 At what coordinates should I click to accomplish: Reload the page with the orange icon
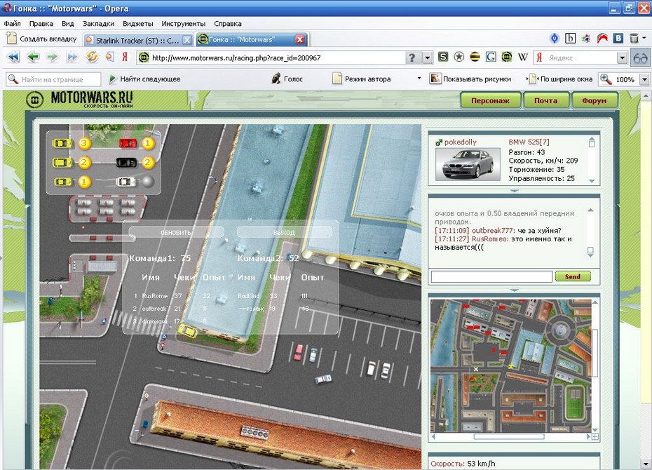coord(93,57)
